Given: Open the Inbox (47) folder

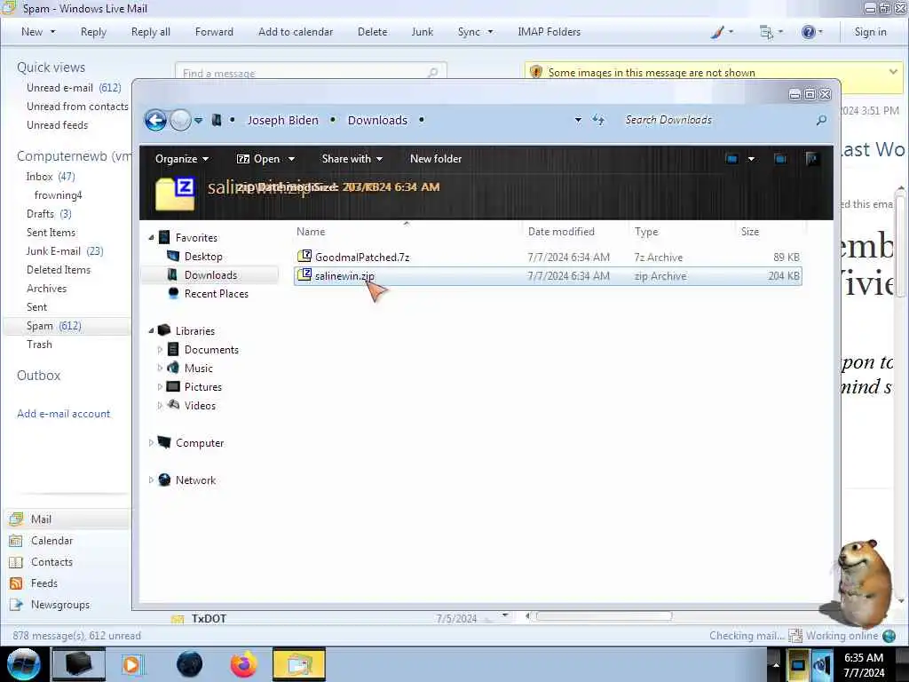Looking at the screenshot, I should [x=51, y=177].
